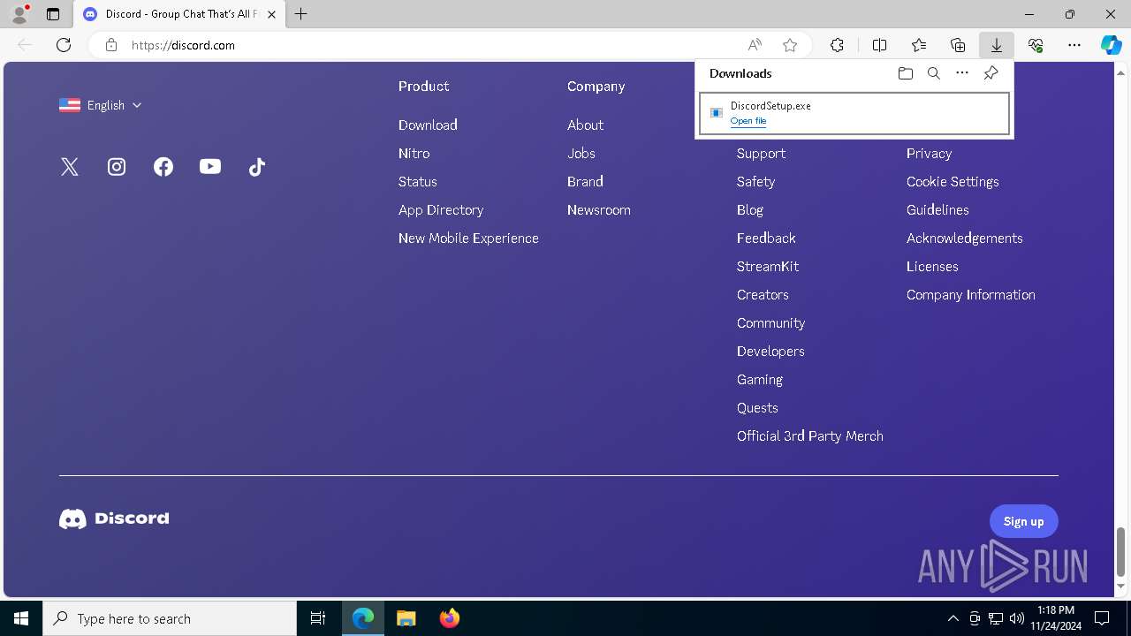Click the Windows Start button

[x=21, y=618]
